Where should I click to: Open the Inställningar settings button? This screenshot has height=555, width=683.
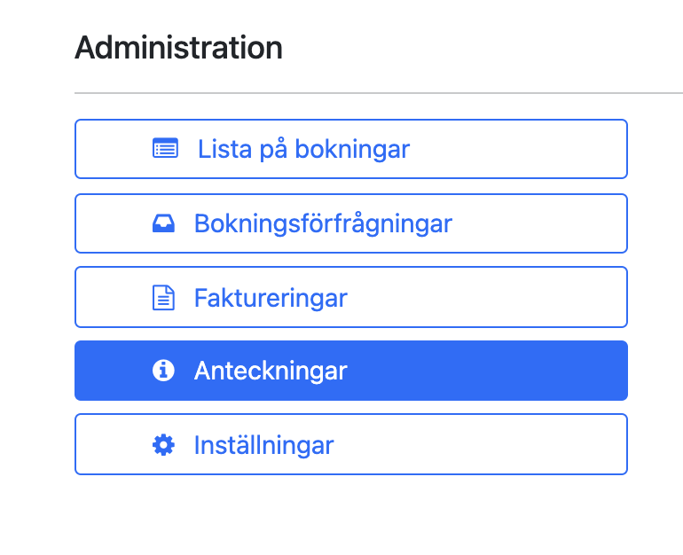351,444
